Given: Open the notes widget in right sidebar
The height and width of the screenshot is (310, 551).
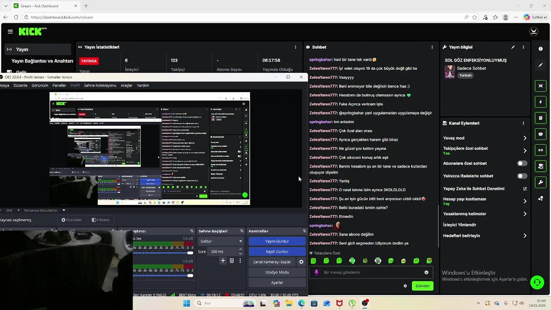Looking at the screenshot, I should point(541,118).
